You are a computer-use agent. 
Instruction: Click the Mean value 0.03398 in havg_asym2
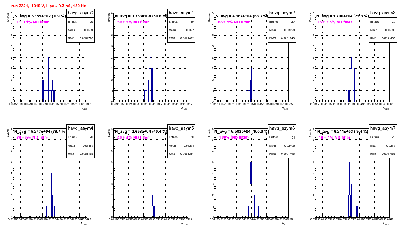tap(289, 30)
